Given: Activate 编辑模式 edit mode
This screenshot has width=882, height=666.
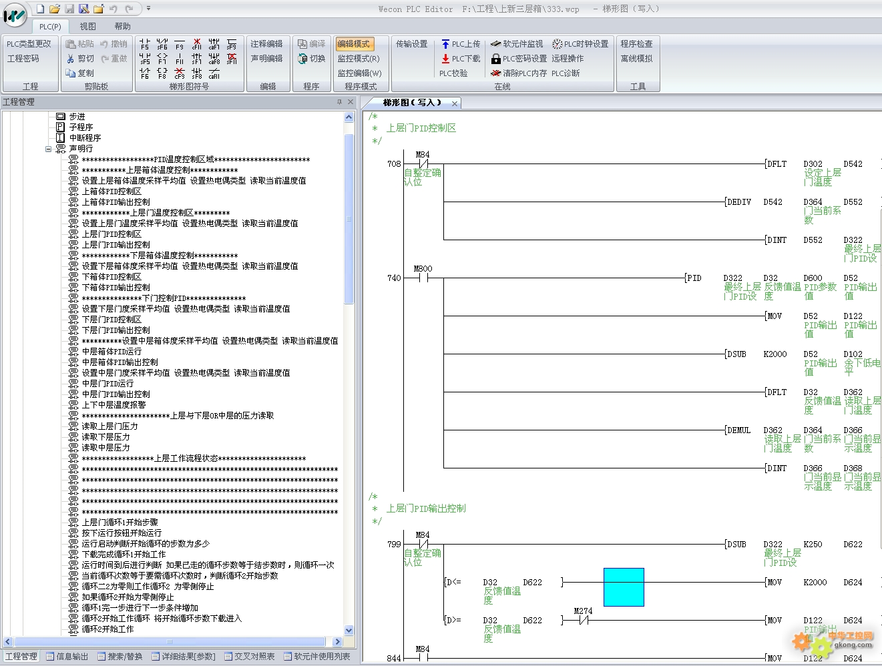Looking at the screenshot, I should (x=355, y=44).
